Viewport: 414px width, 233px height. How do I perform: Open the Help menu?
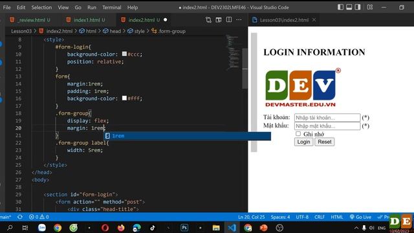pos(133,7)
